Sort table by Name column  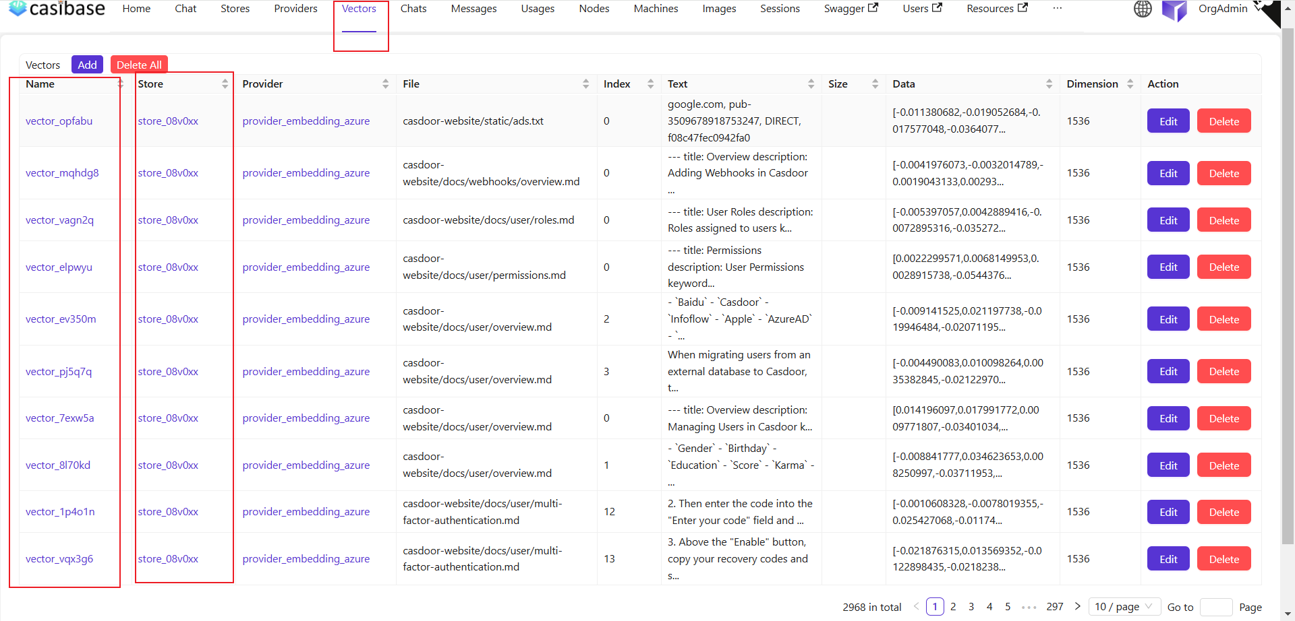pos(120,84)
